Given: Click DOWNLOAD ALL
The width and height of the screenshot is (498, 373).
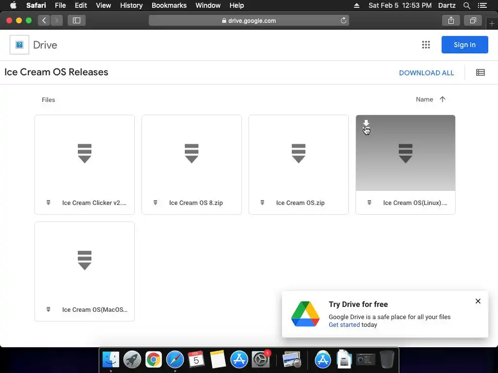Looking at the screenshot, I should [x=426, y=73].
